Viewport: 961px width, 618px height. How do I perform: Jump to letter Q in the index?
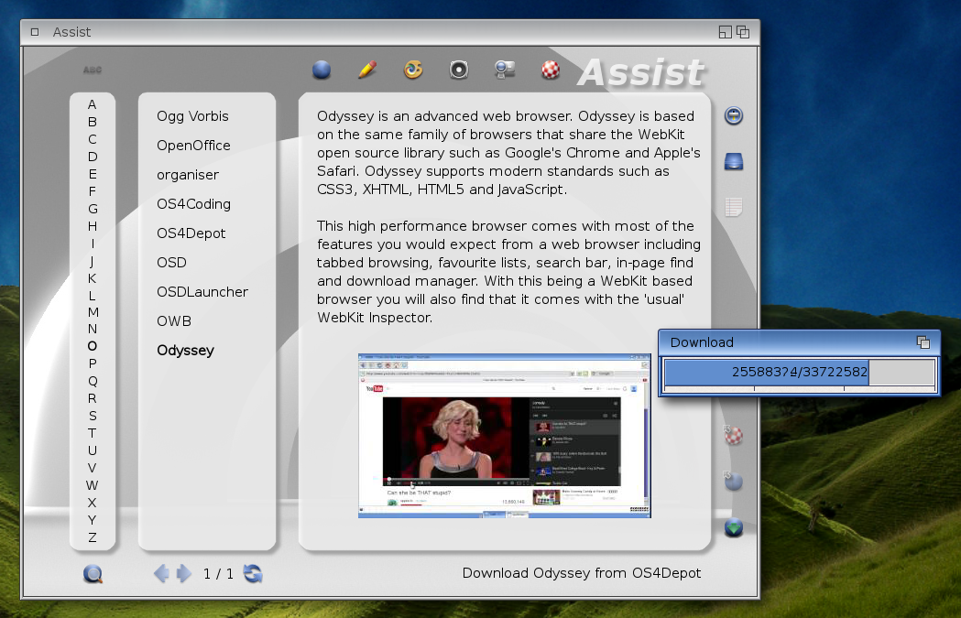tap(92, 381)
